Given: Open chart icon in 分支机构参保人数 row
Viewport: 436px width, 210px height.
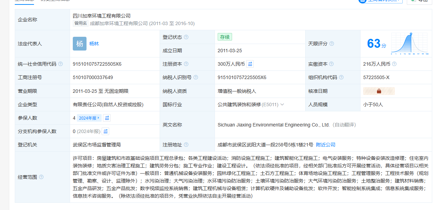Looking at the screenshot, I should coord(106,131).
